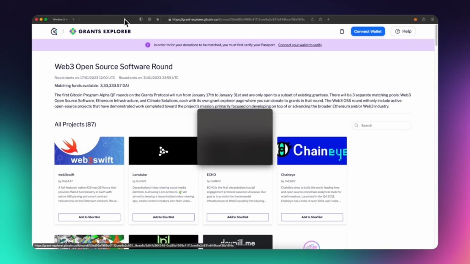Open the Window 3 tab group dropdown

click(60, 20)
